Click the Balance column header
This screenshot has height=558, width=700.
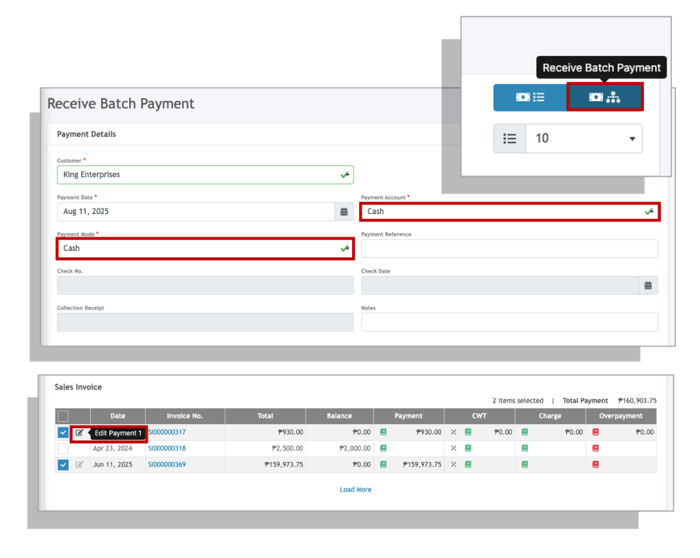pyautogui.click(x=339, y=416)
